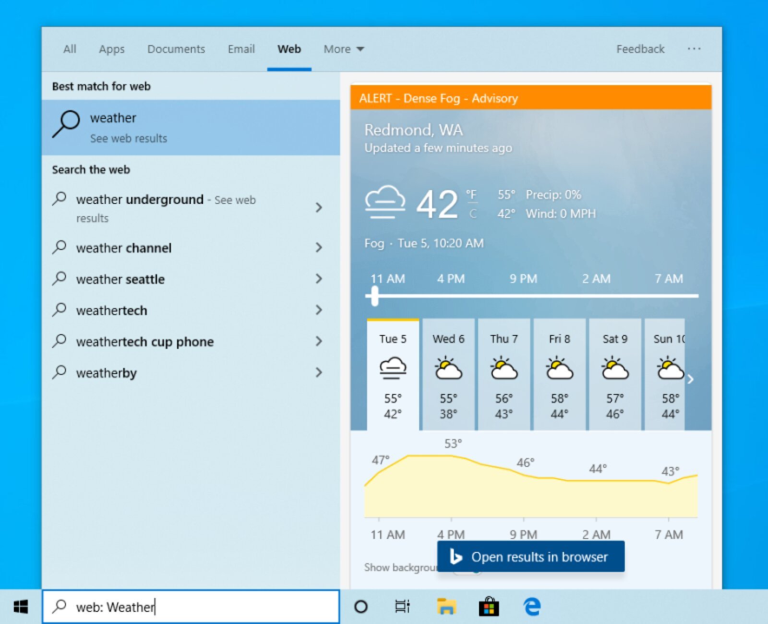Image resolution: width=768 pixels, height=624 pixels.
Task: Switch to the Apps tab
Action: click(x=111, y=48)
